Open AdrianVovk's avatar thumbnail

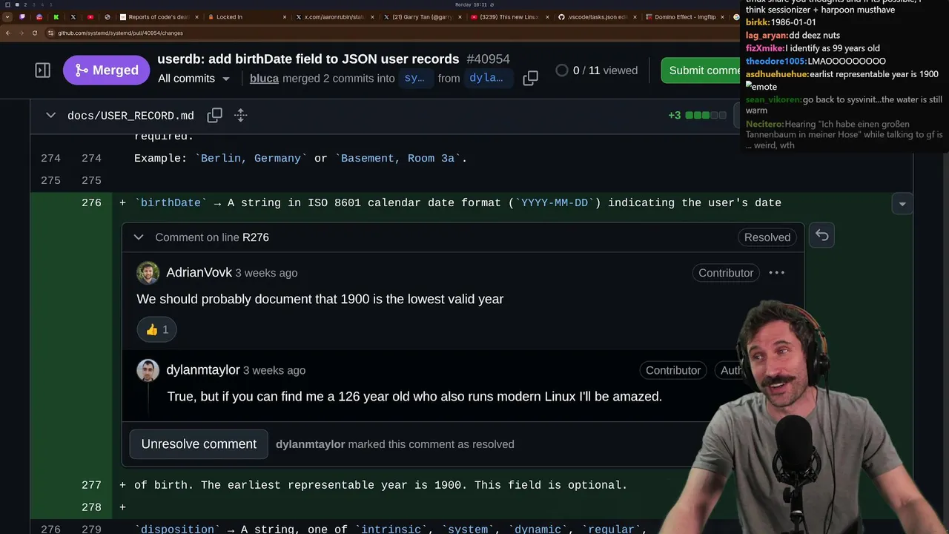coord(148,273)
